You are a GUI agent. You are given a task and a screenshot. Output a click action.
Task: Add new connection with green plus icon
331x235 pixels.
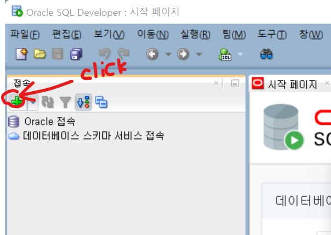[17, 102]
